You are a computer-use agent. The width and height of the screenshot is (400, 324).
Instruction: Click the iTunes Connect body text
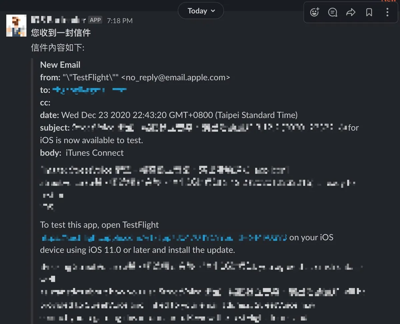pos(95,153)
